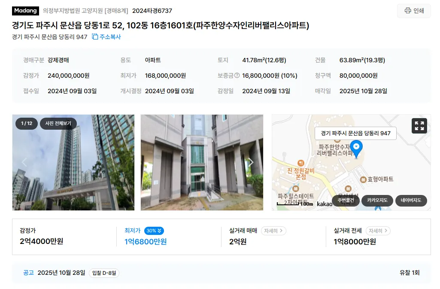Expand the map to fullscreen
440x289 pixels.
point(419,126)
